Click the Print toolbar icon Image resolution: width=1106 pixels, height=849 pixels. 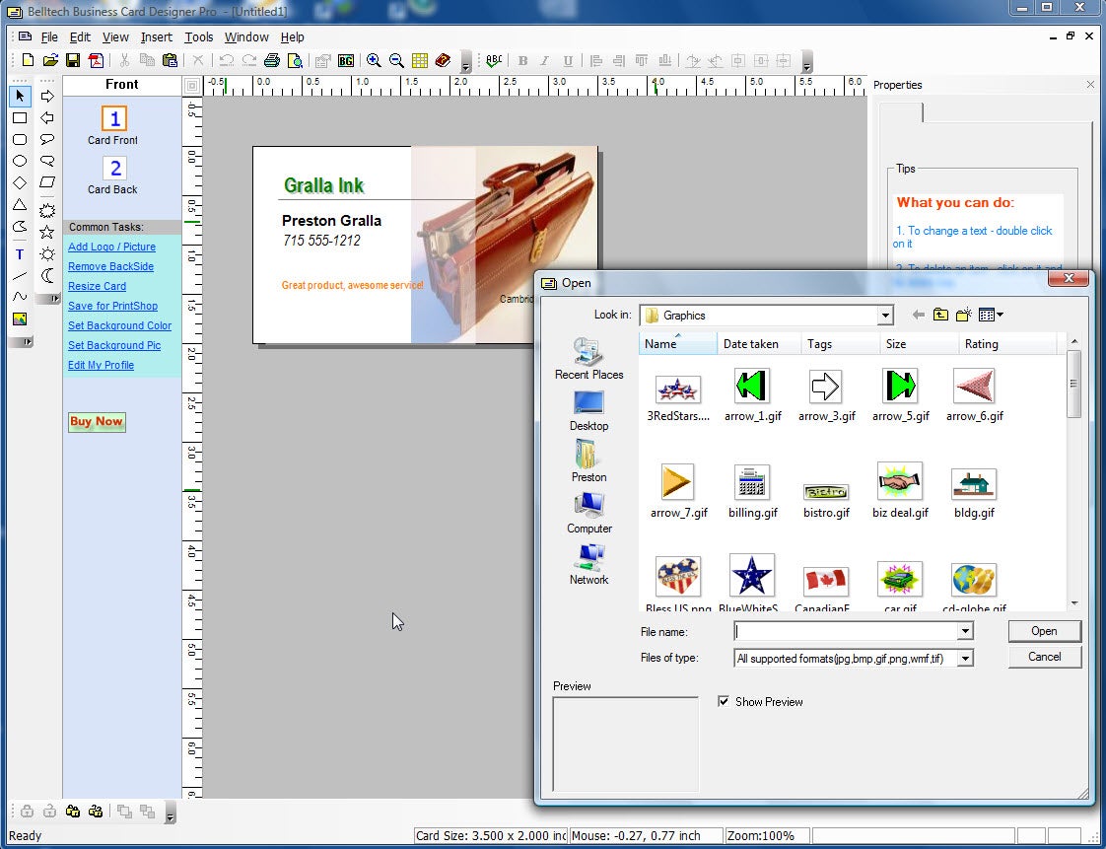pyautogui.click(x=271, y=61)
